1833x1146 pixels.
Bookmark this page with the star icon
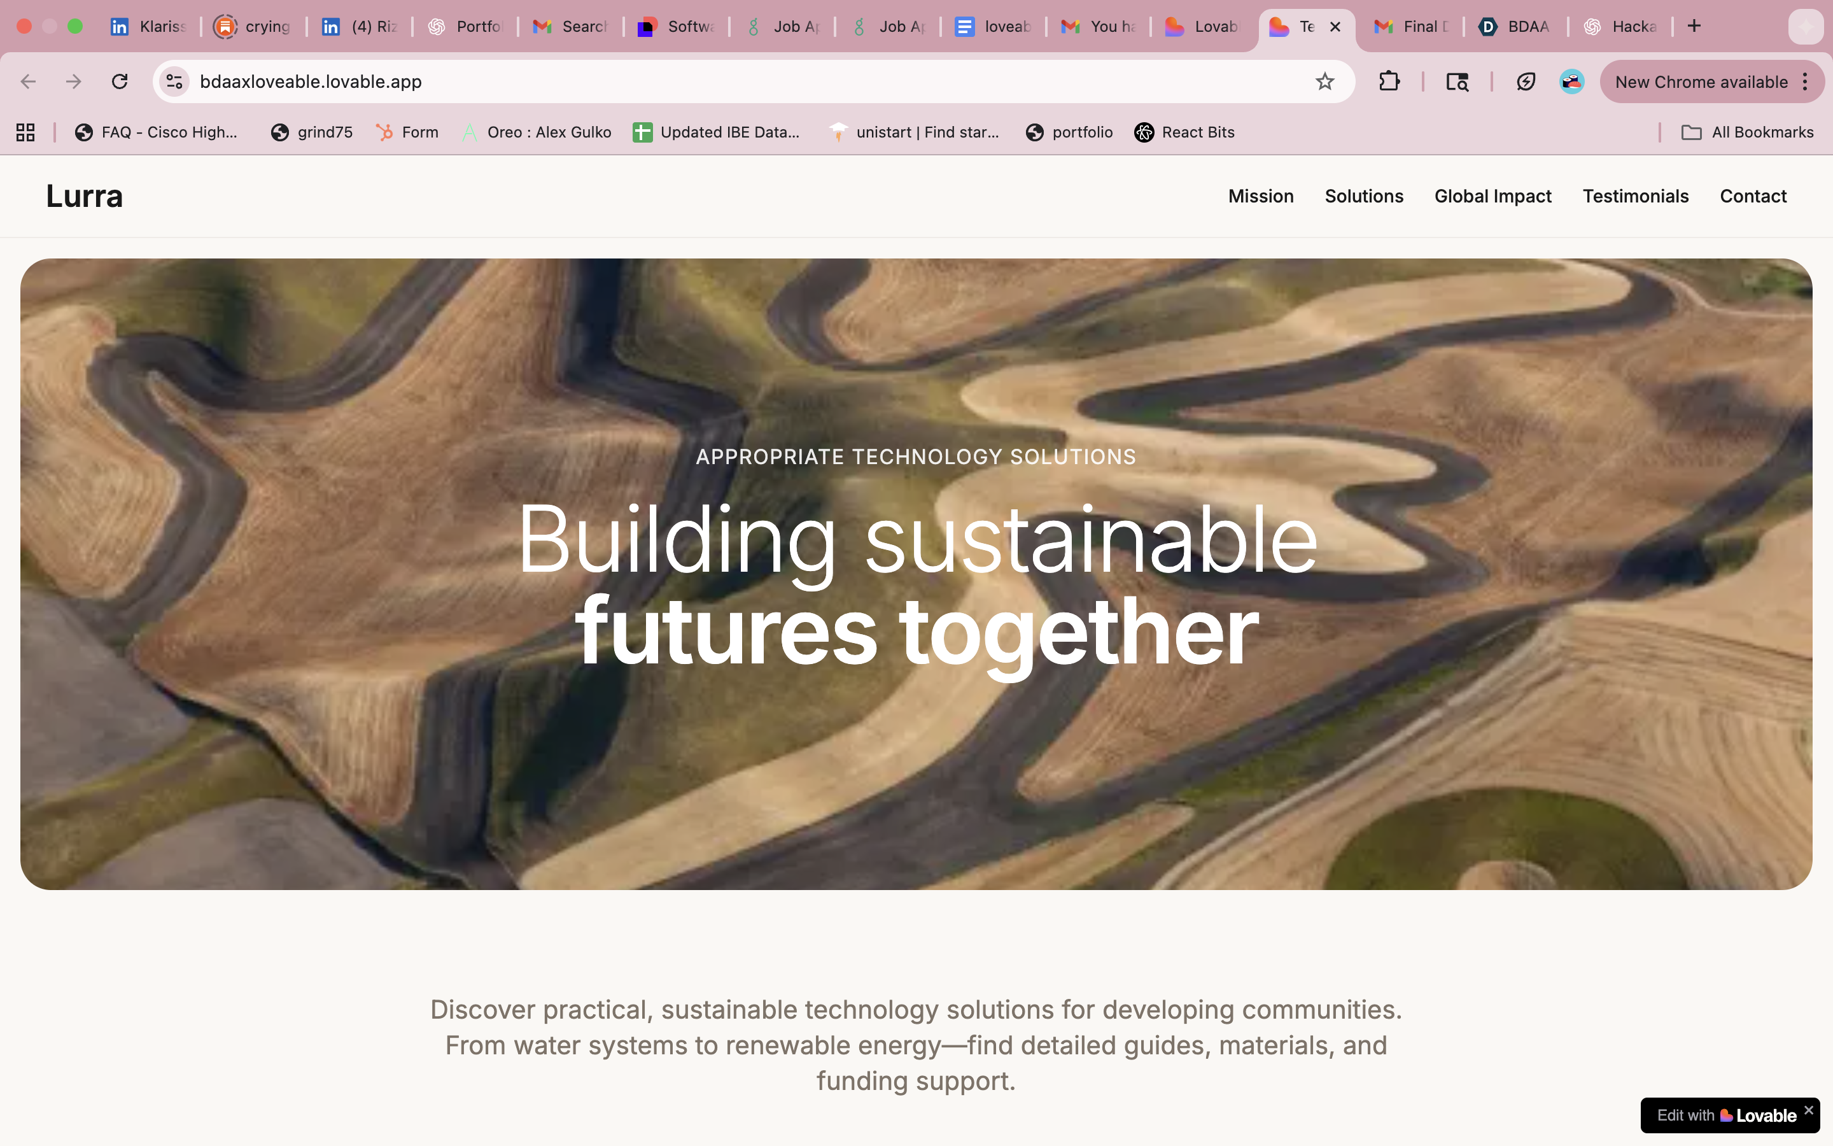click(x=1324, y=81)
